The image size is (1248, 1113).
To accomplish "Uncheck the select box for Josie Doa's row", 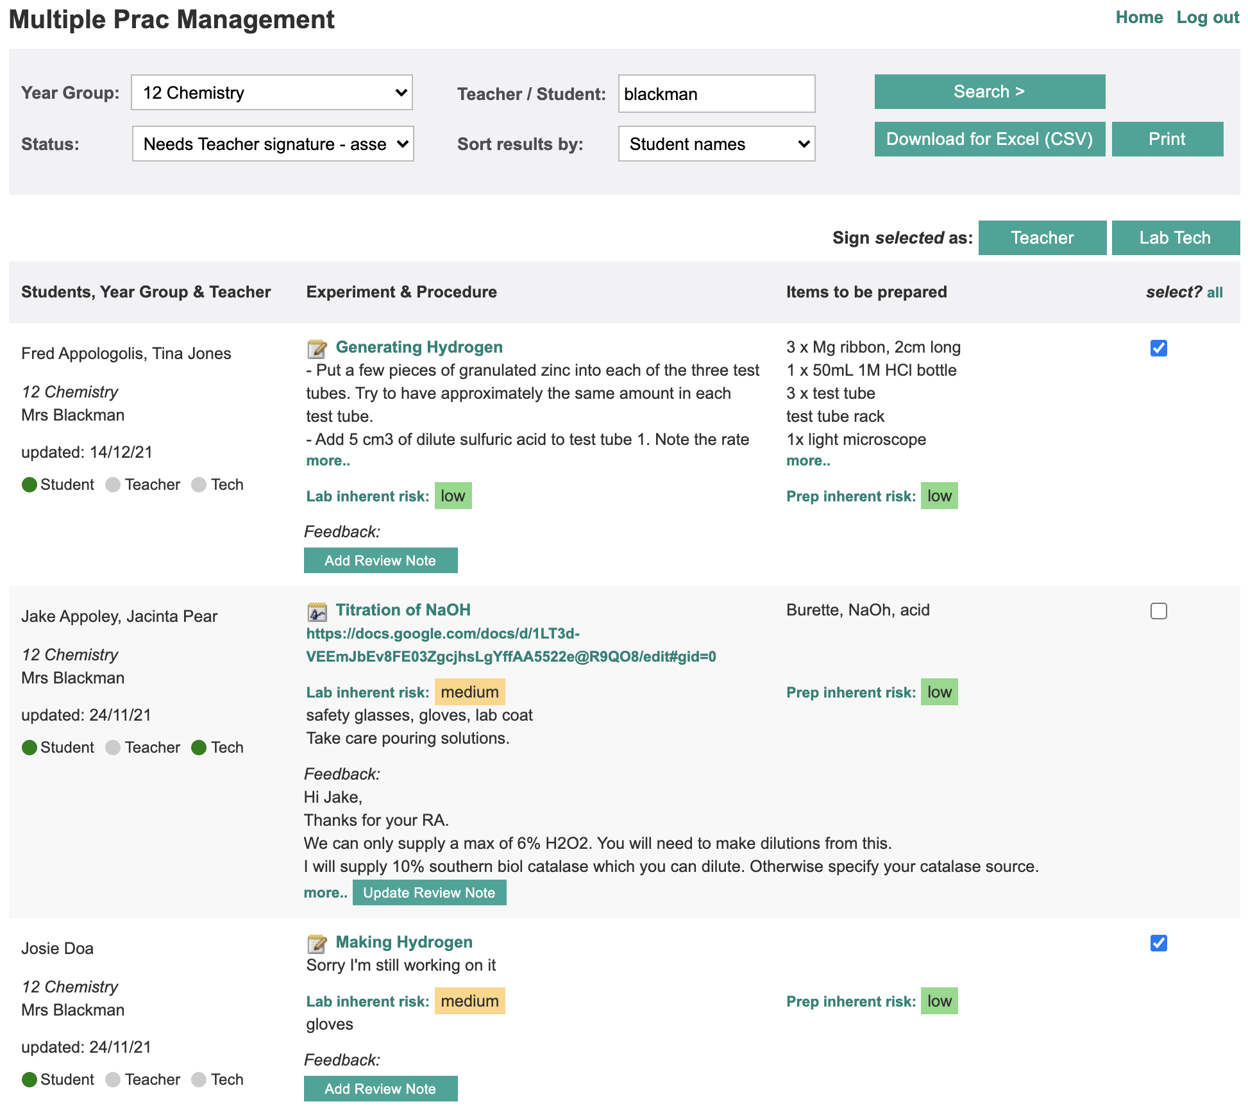I will pos(1158,942).
